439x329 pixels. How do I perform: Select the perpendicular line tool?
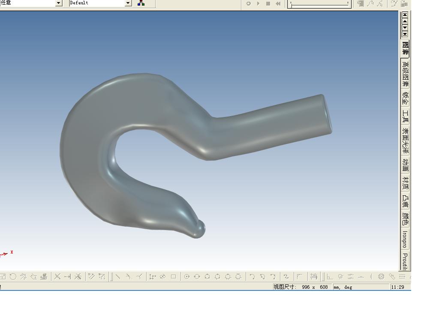click(x=139, y=277)
